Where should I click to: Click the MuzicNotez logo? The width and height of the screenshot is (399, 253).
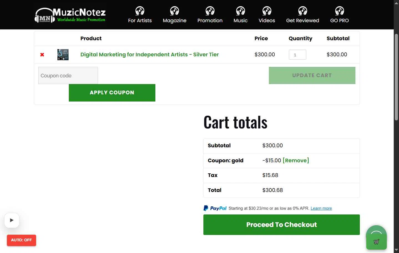pos(70,15)
